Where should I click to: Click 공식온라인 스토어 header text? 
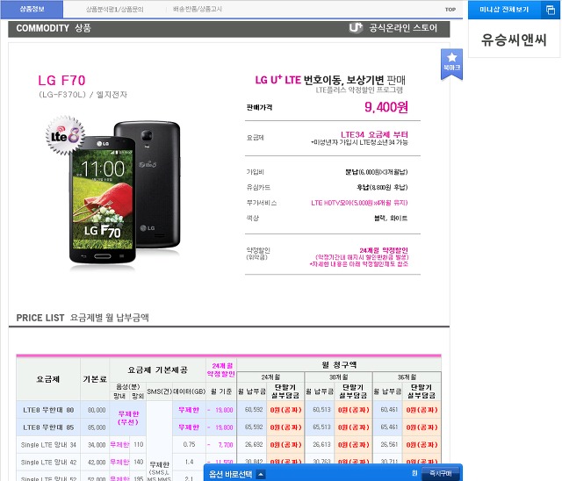(x=403, y=28)
